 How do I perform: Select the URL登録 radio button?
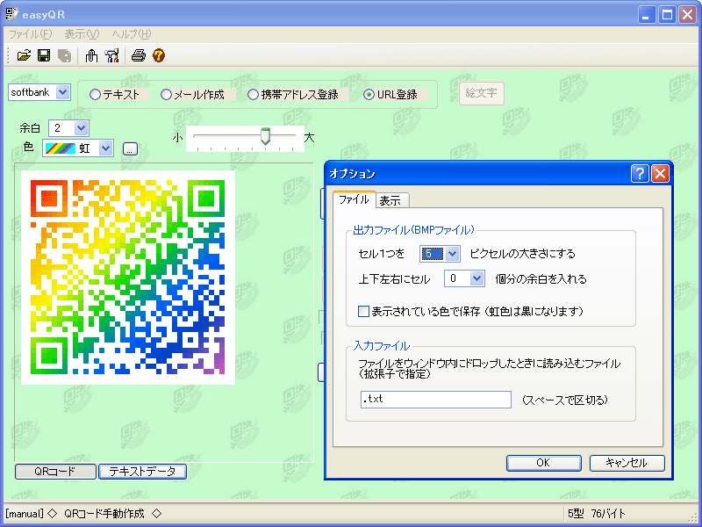click(x=369, y=95)
